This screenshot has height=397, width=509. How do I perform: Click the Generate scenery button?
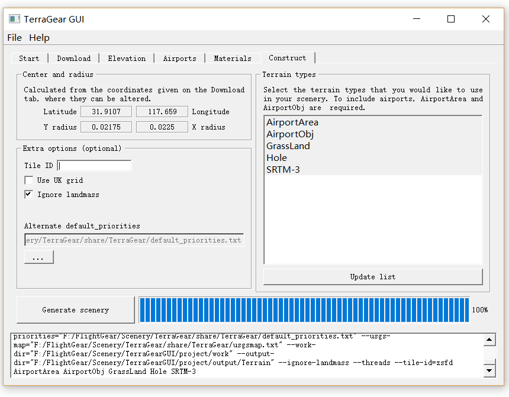(76, 309)
